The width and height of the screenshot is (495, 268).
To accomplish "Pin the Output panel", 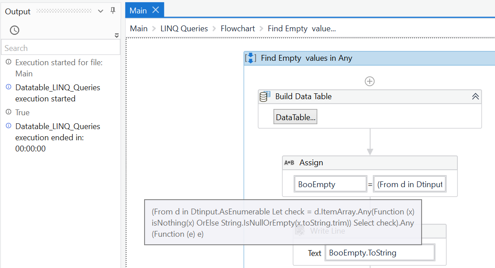I will 113,11.
